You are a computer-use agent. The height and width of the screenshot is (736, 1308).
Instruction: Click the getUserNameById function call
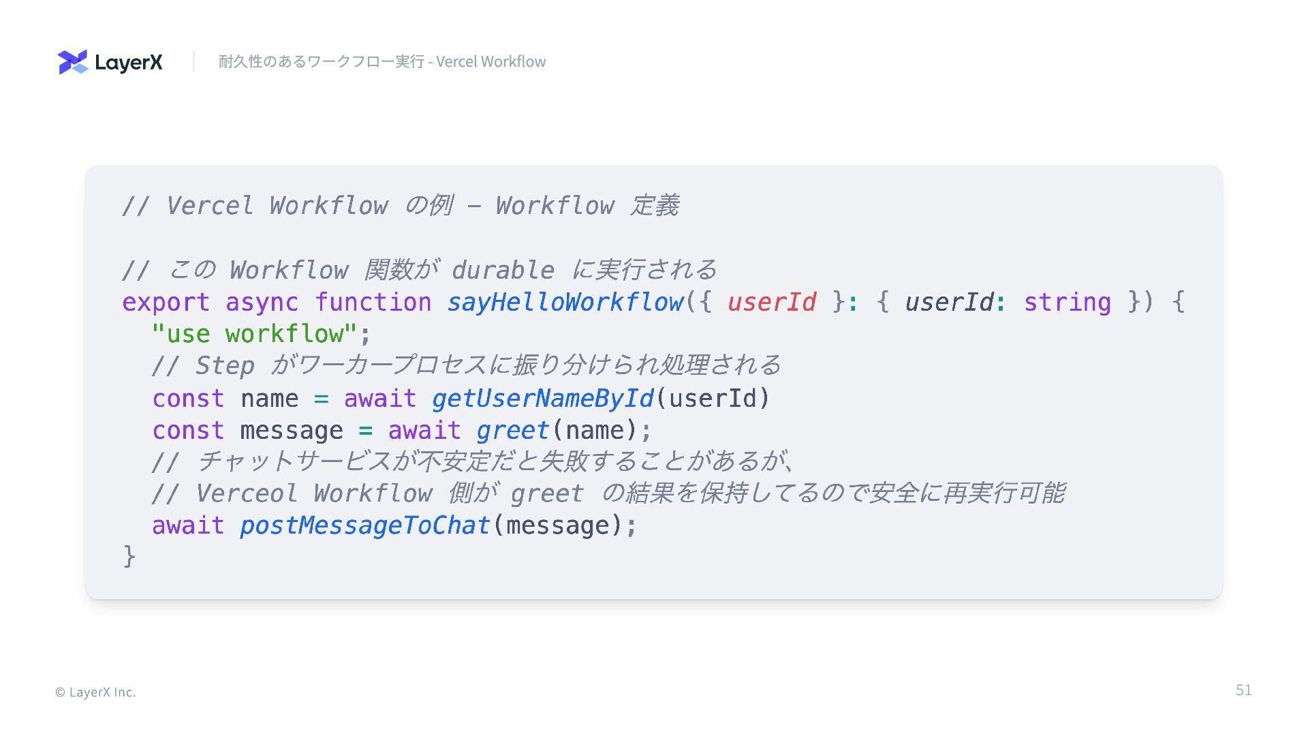(542, 398)
